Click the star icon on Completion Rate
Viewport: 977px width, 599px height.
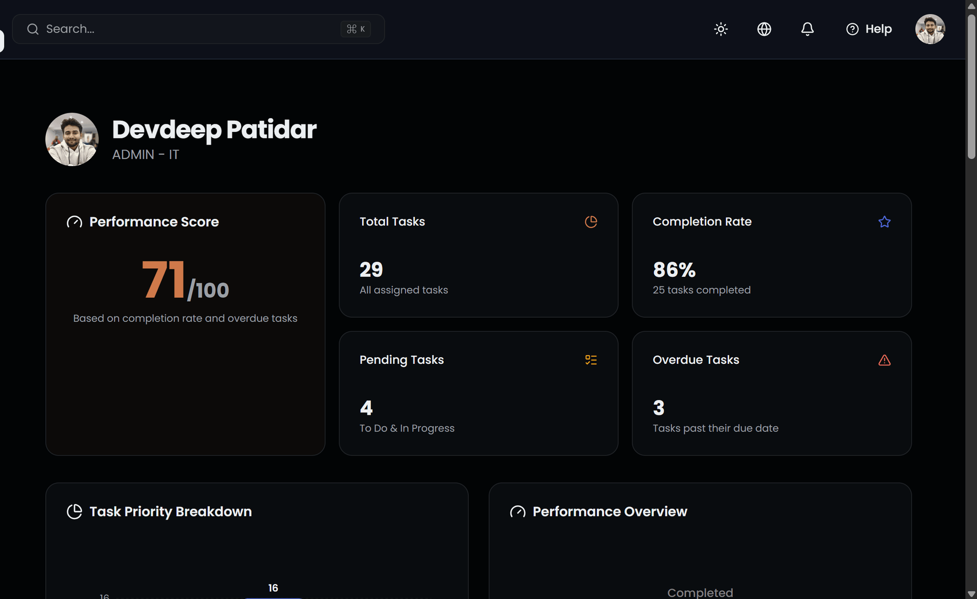coord(884,222)
